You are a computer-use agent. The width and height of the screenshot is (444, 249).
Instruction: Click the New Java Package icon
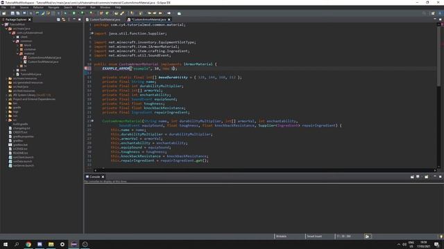[x=101, y=13]
